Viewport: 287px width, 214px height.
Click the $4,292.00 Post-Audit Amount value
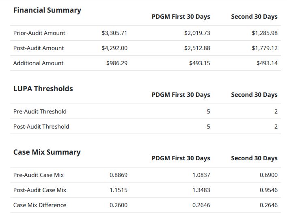coord(114,48)
